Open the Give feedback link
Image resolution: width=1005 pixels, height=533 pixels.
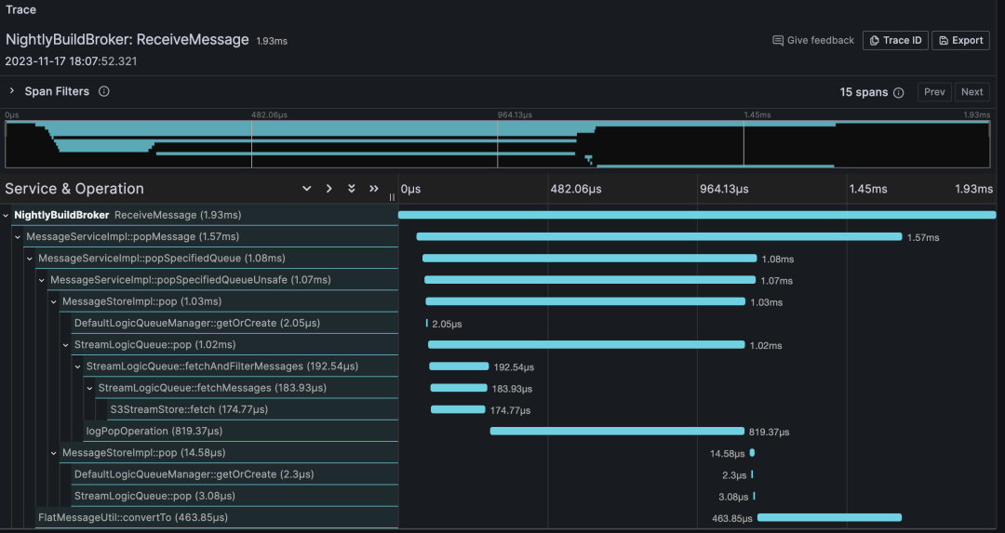tap(813, 41)
